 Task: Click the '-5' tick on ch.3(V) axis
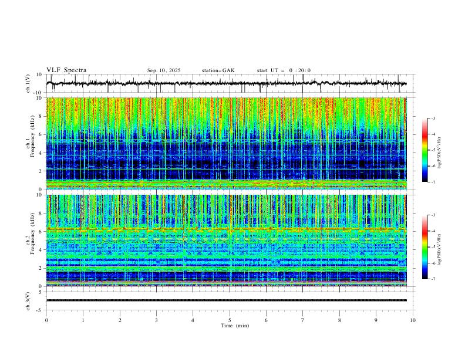[40, 310]
